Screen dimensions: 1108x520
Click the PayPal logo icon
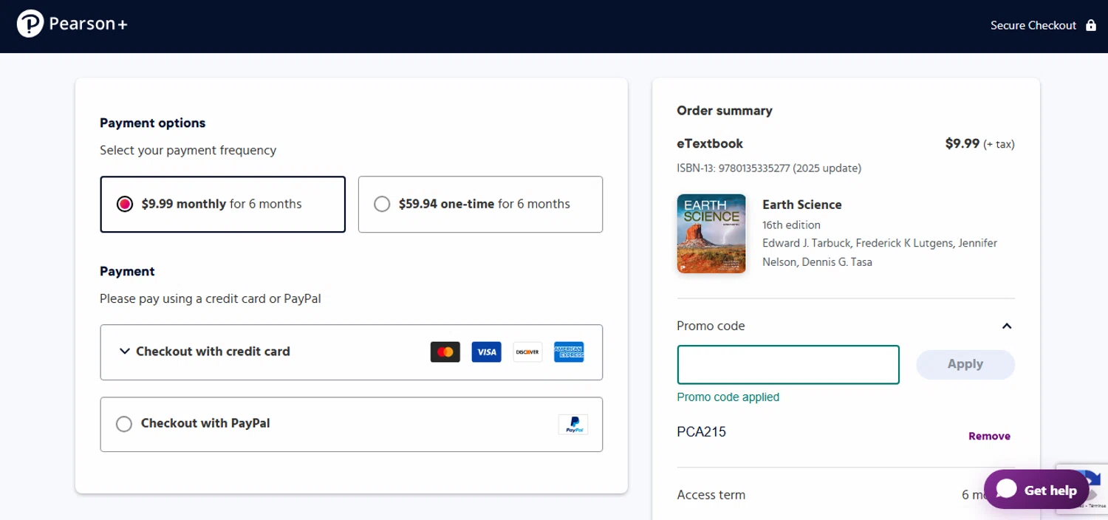point(573,425)
